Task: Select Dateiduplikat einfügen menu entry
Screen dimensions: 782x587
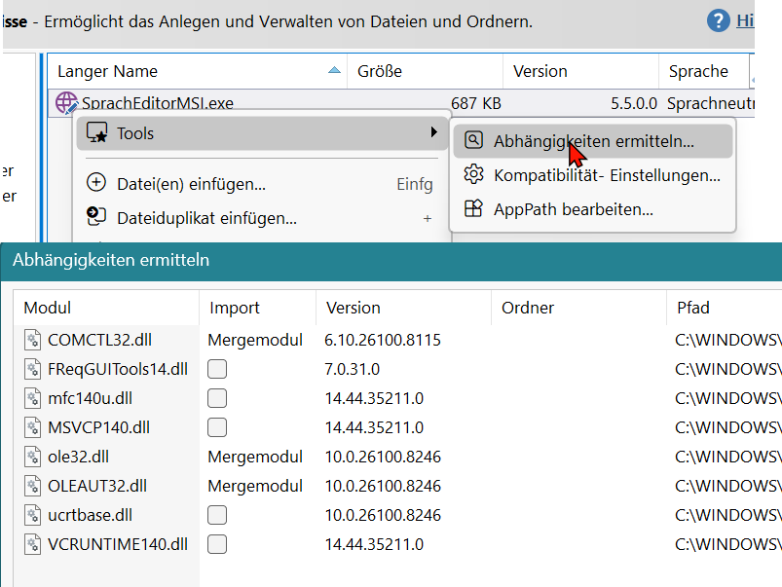Action: 206,218
